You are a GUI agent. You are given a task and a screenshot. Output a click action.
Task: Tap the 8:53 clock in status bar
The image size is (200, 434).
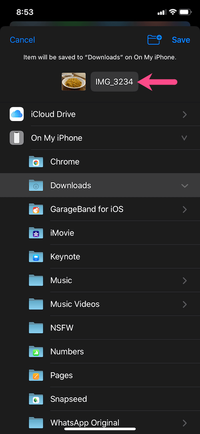point(25,12)
